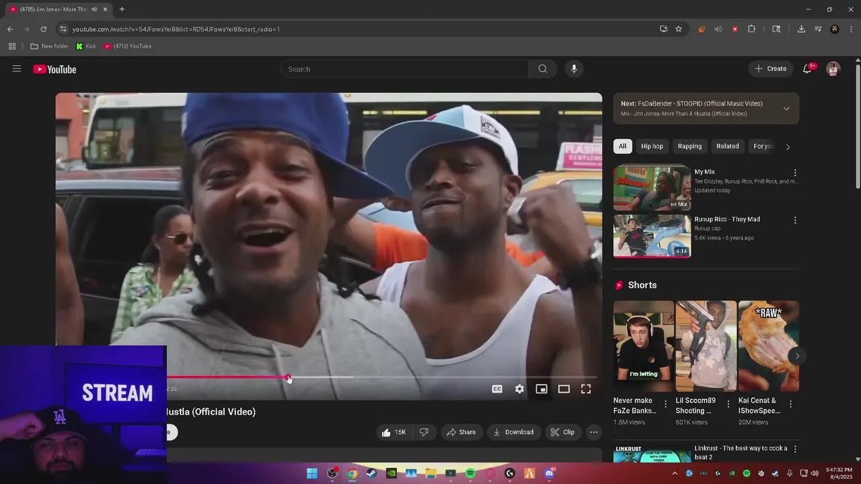This screenshot has height=484, width=861.
Task: Open the My Mix thumbnail
Action: [652, 189]
